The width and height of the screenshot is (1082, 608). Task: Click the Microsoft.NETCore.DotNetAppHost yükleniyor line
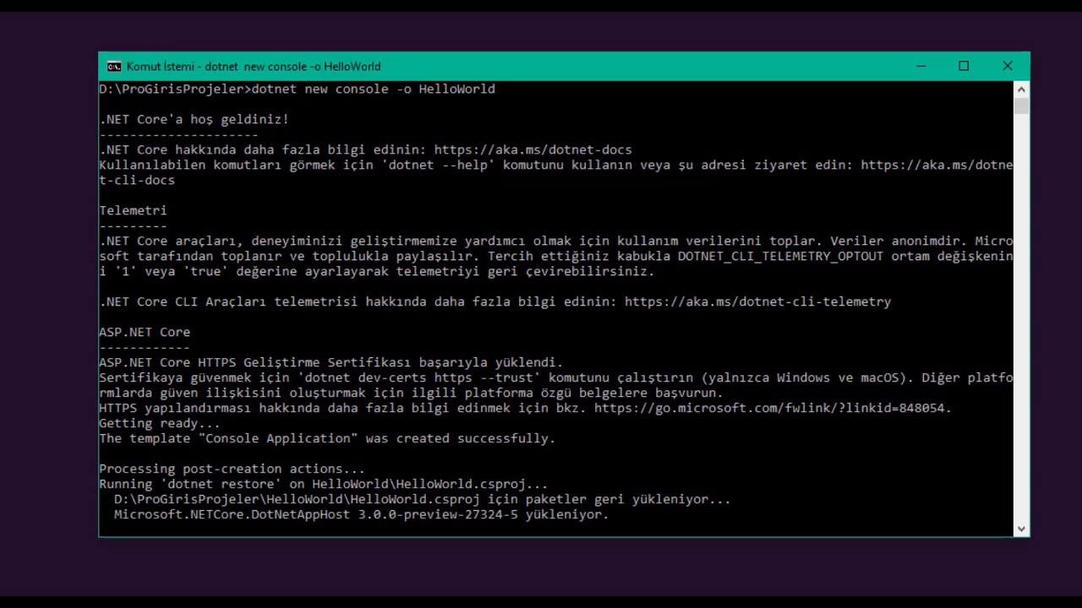(361, 514)
